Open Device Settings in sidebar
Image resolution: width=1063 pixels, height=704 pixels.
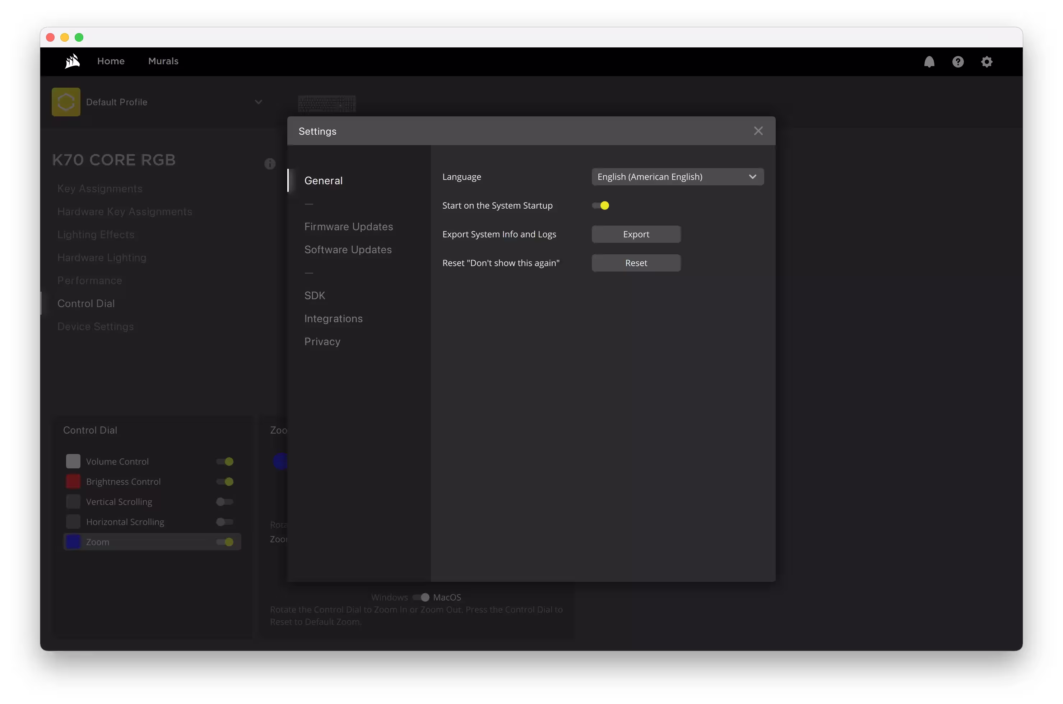click(95, 326)
